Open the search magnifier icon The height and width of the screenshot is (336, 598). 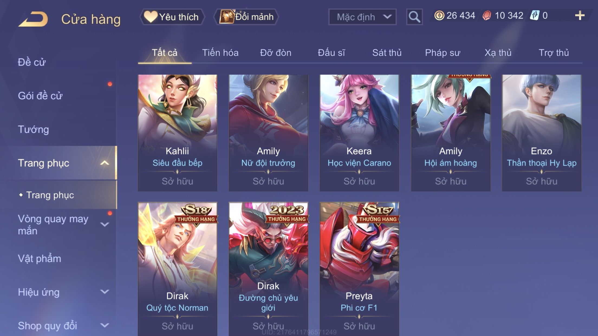click(x=414, y=17)
